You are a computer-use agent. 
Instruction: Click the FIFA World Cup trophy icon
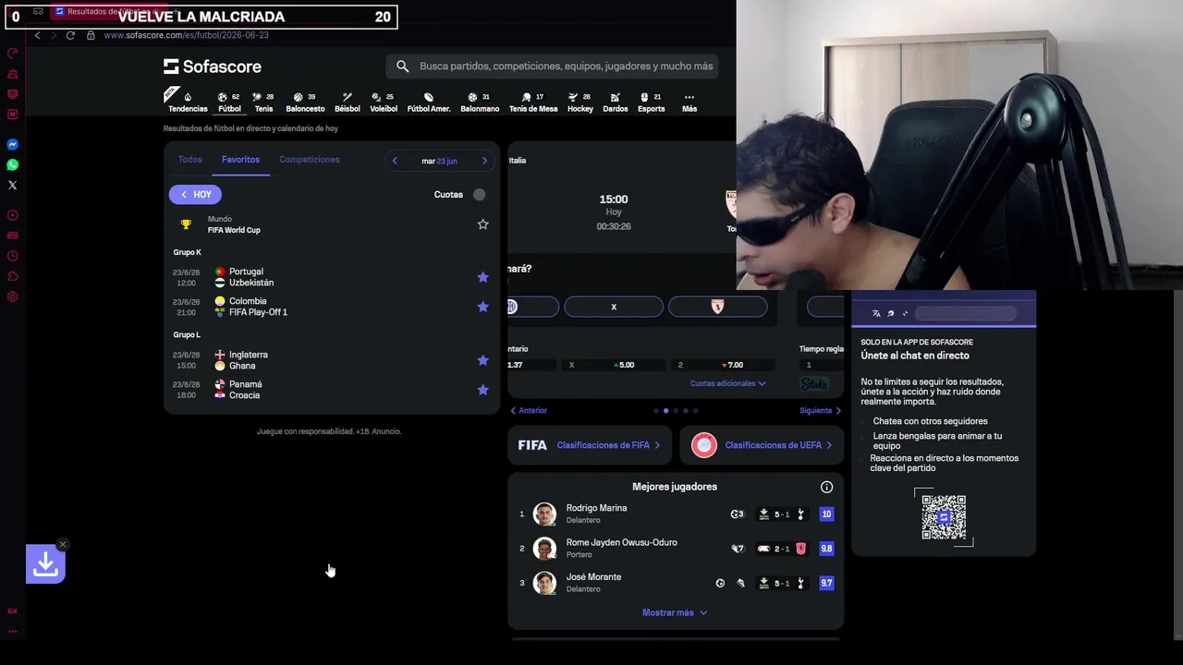point(186,224)
